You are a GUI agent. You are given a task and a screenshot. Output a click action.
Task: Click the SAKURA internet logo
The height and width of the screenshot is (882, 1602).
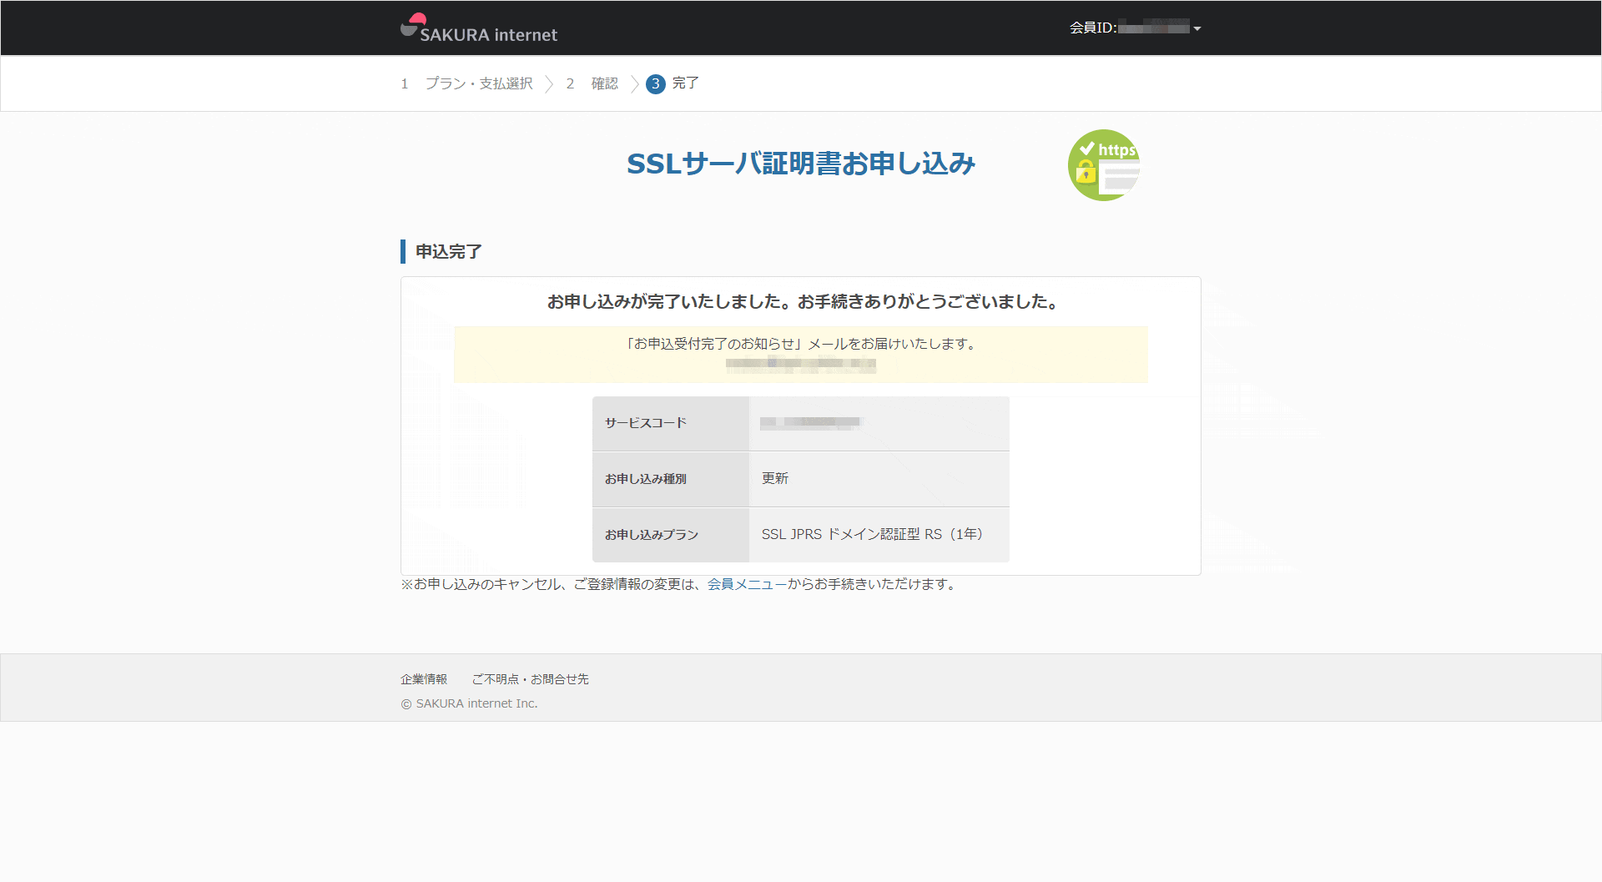[478, 28]
